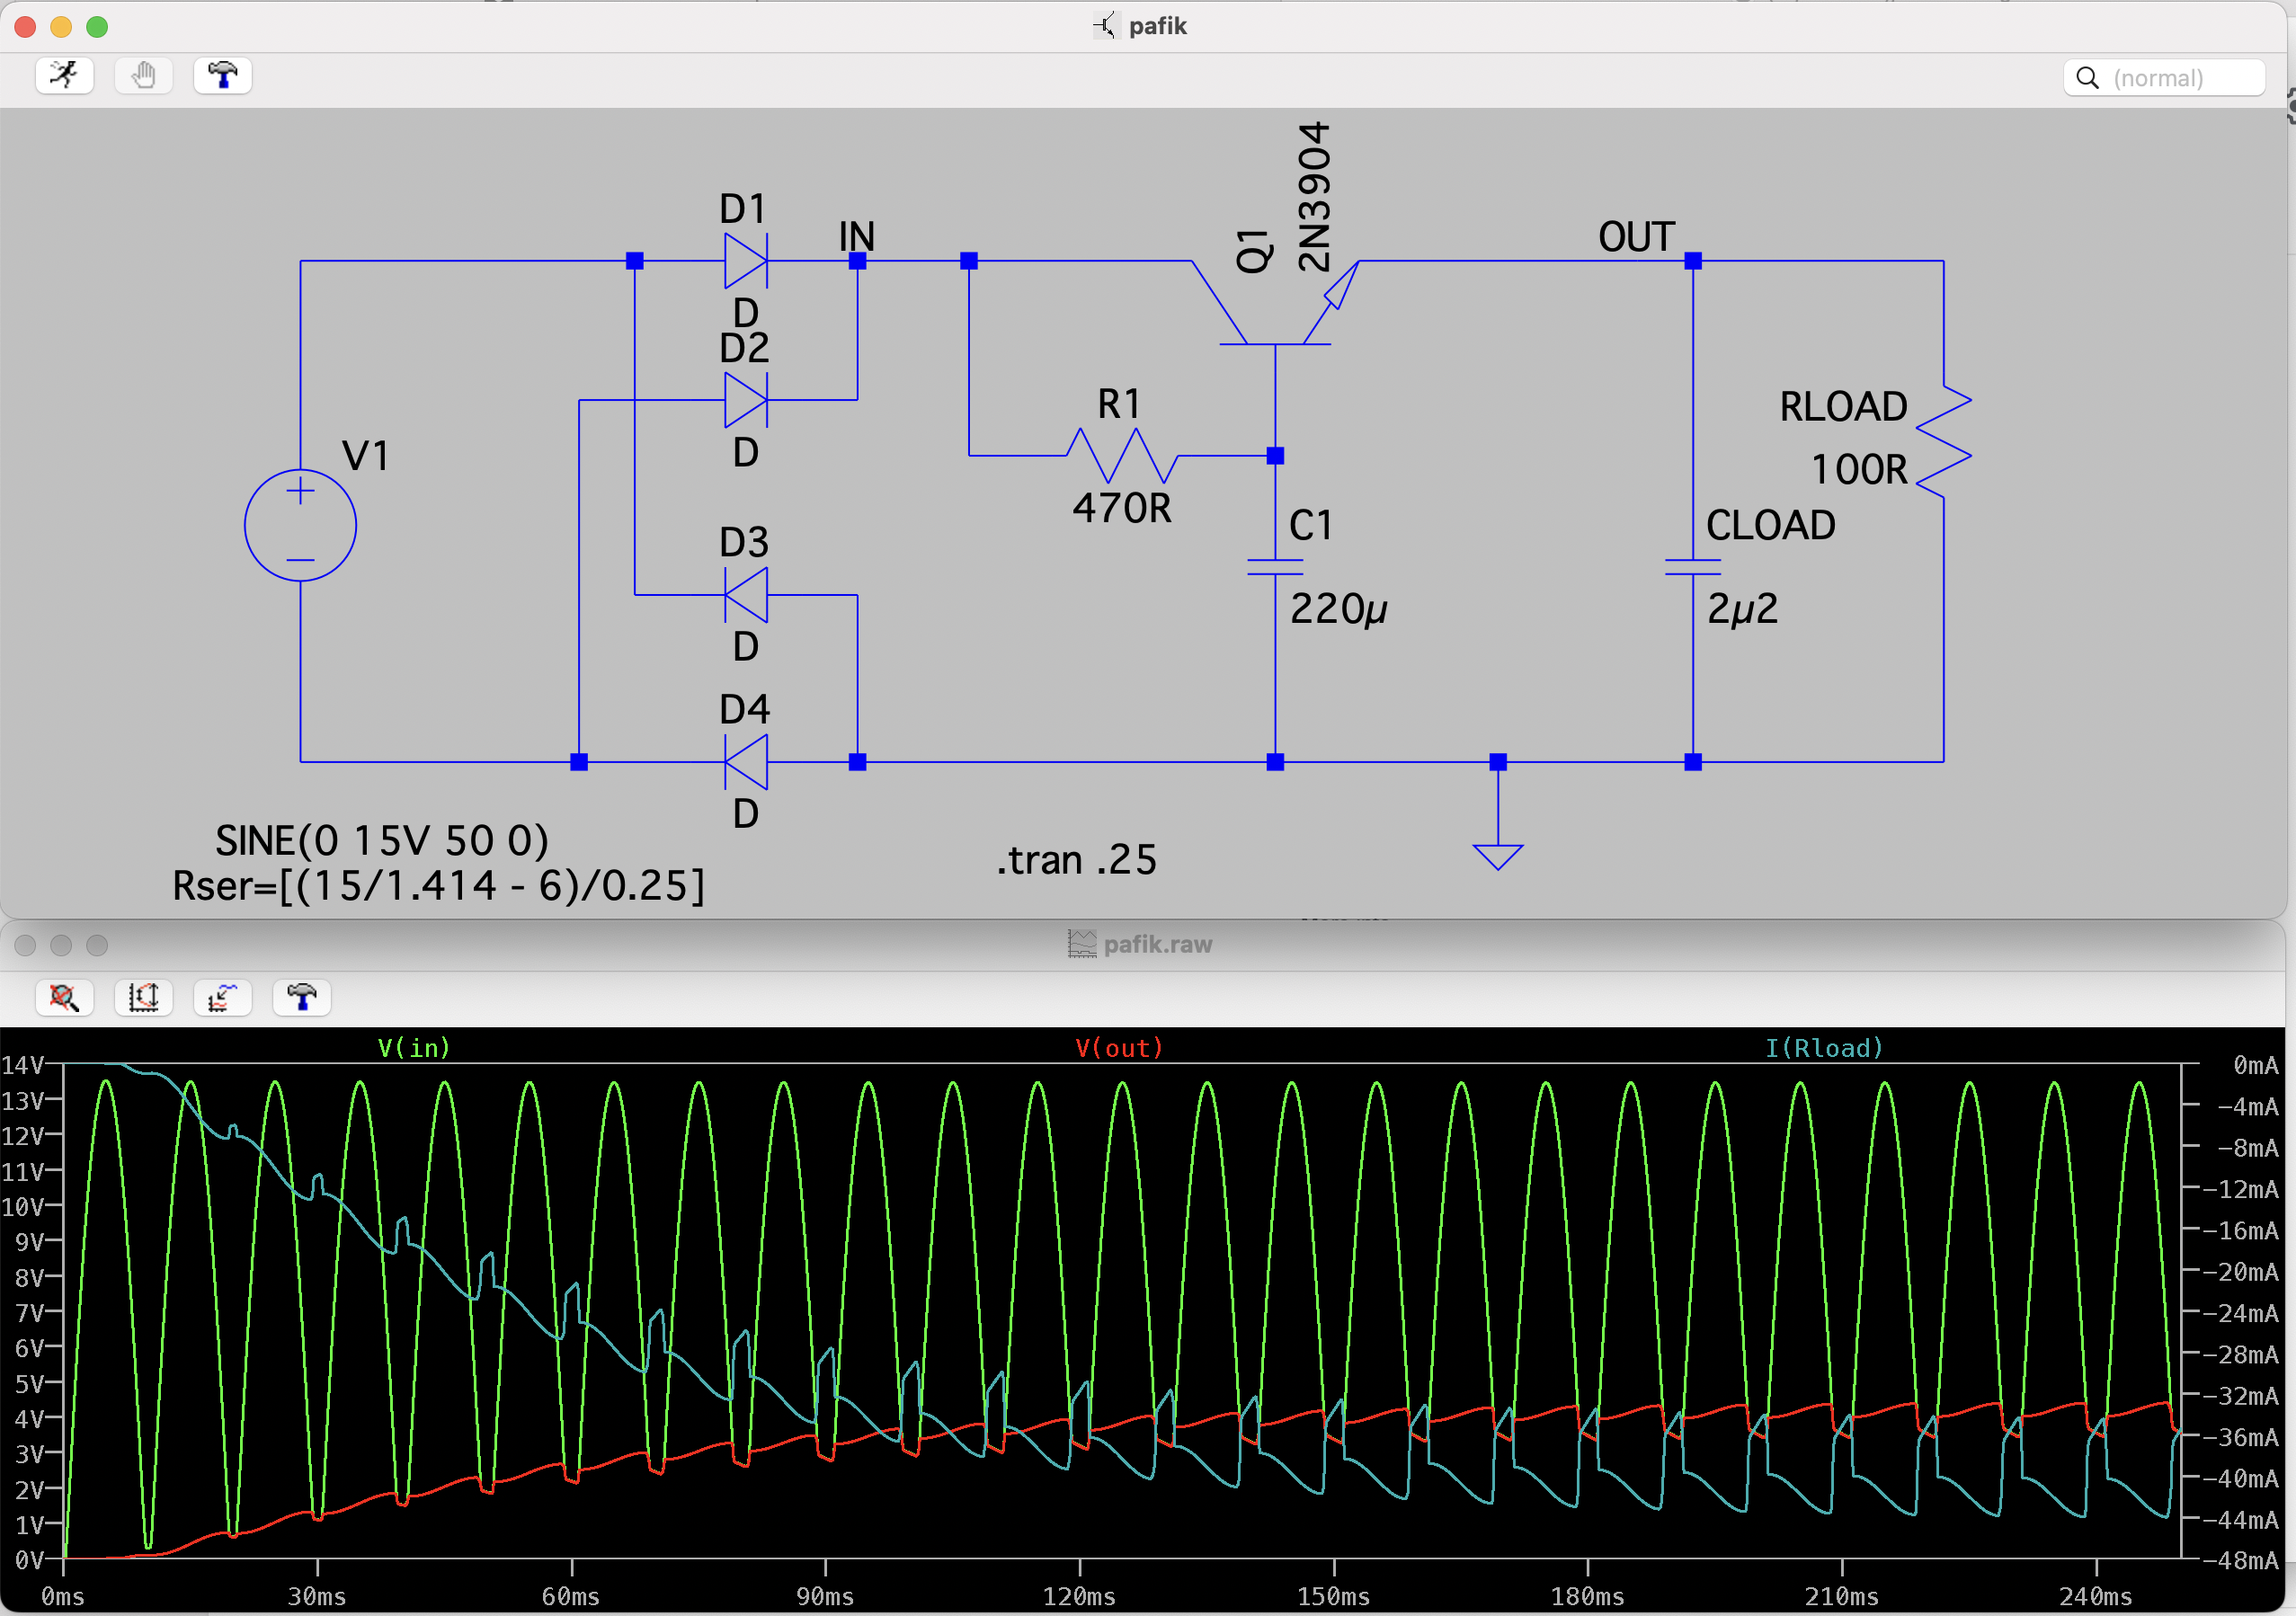The image size is (2296, 1616).
Task: Click the pick visible traces icon
Action: [x=222, y=997]
